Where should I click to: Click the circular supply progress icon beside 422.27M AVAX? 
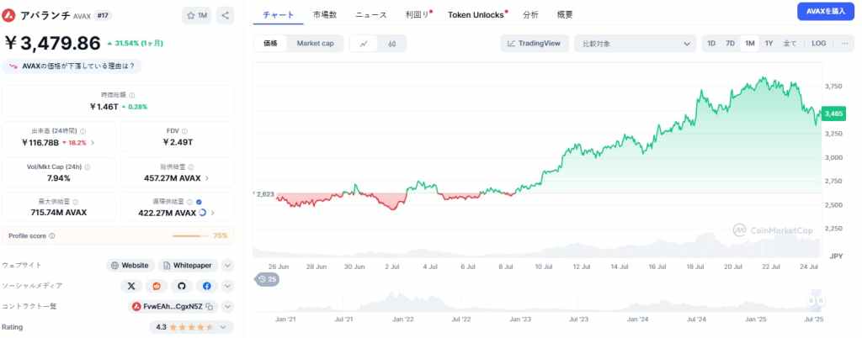click(202, 213)
